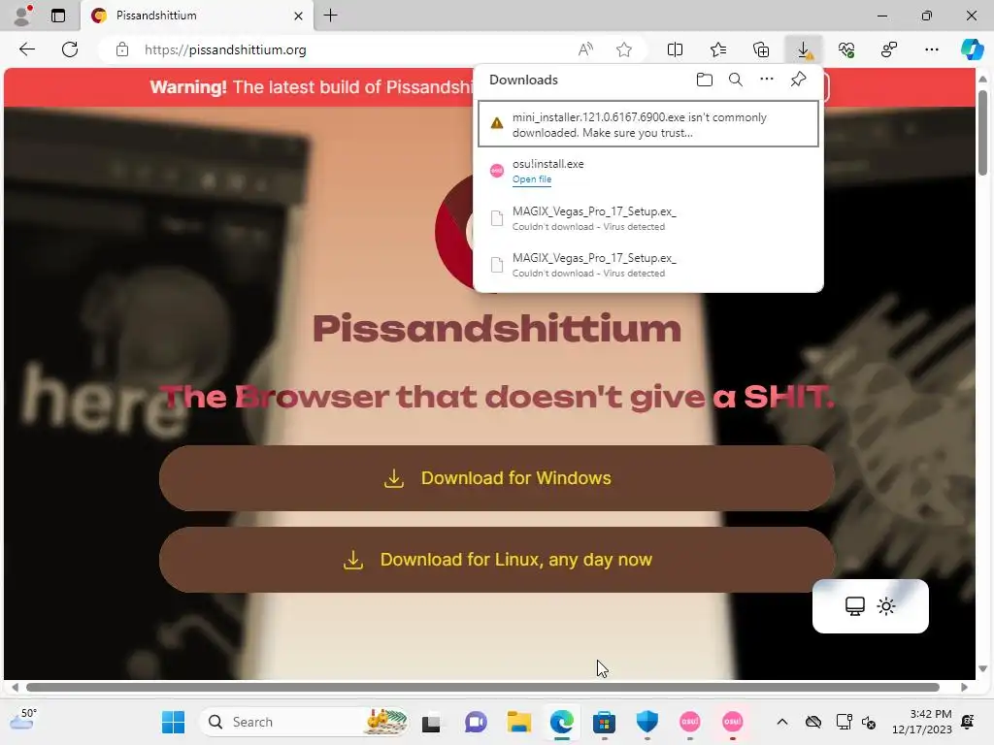Select first MAGIX_Vegas_Pro_17_Setup entry
The image size is (994, 745).
coord(647,218)
